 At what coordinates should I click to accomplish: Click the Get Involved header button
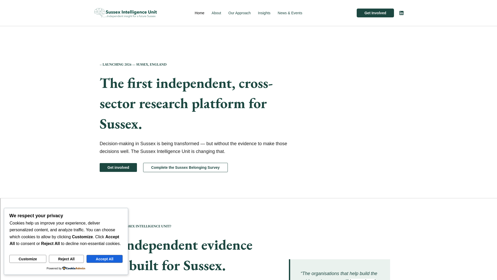[375, 13]
